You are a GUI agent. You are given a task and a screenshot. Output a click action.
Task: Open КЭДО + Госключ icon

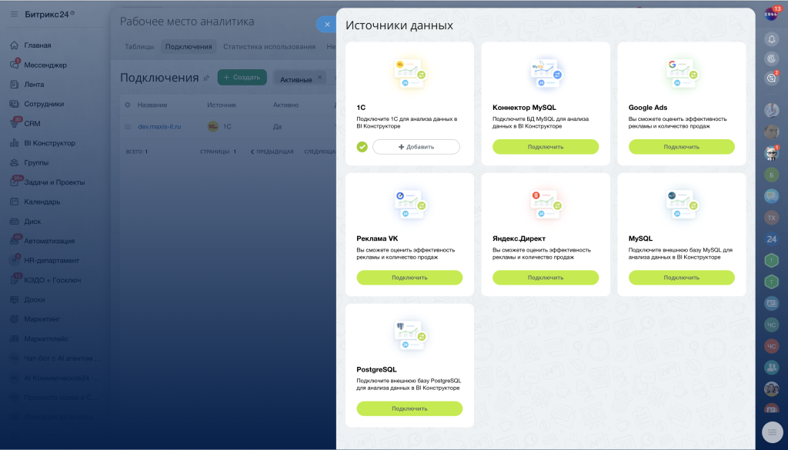click(15, 280)
